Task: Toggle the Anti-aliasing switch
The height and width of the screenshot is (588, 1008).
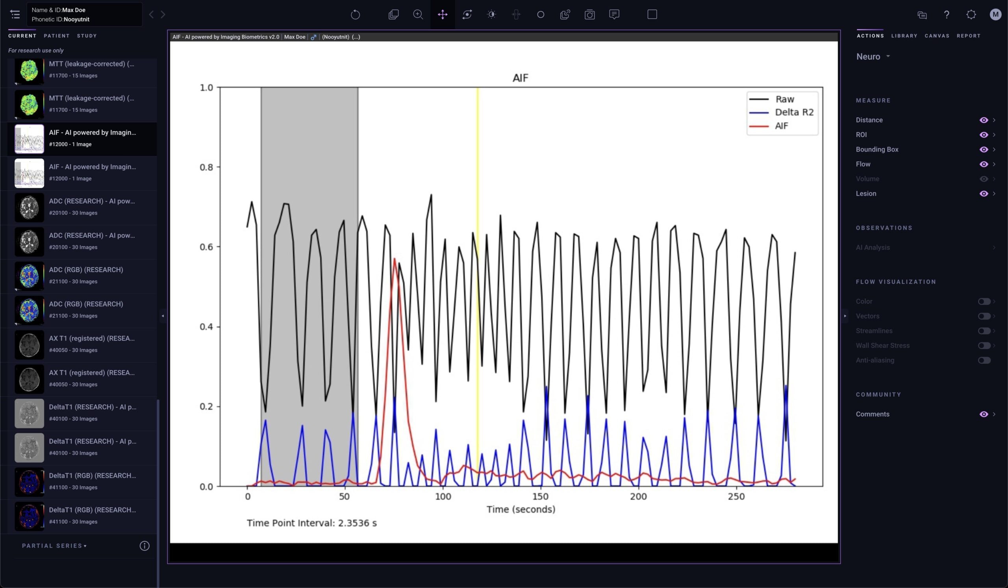Action: tap(984, 360)
